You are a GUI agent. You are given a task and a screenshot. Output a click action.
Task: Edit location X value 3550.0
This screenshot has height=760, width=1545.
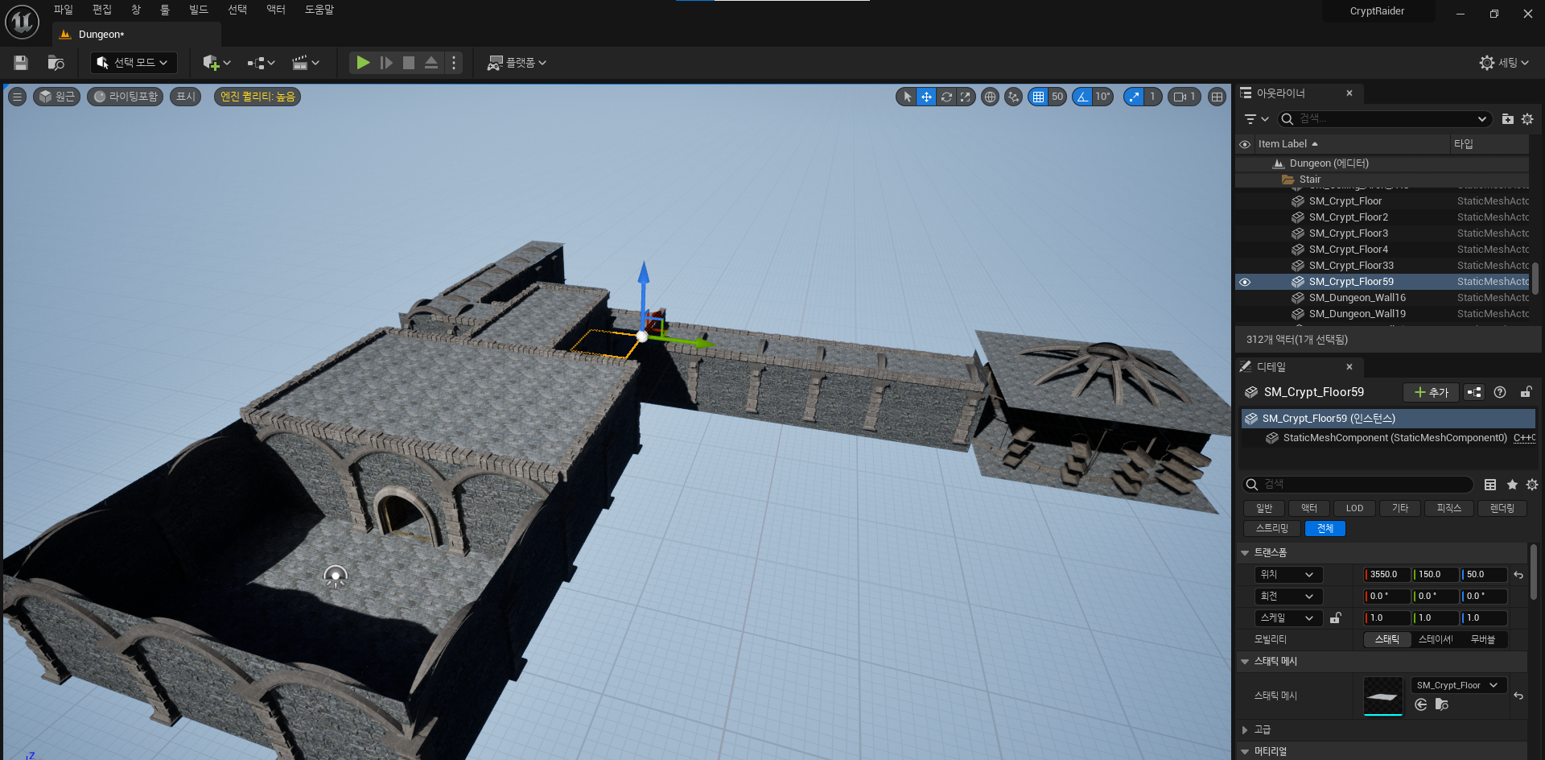click(x=1387, y=575)
